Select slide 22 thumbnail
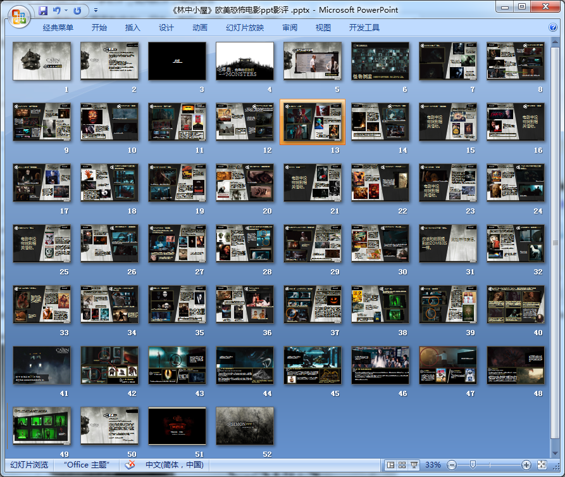Viewport: 565px width, 477px height. pos(380,182)
